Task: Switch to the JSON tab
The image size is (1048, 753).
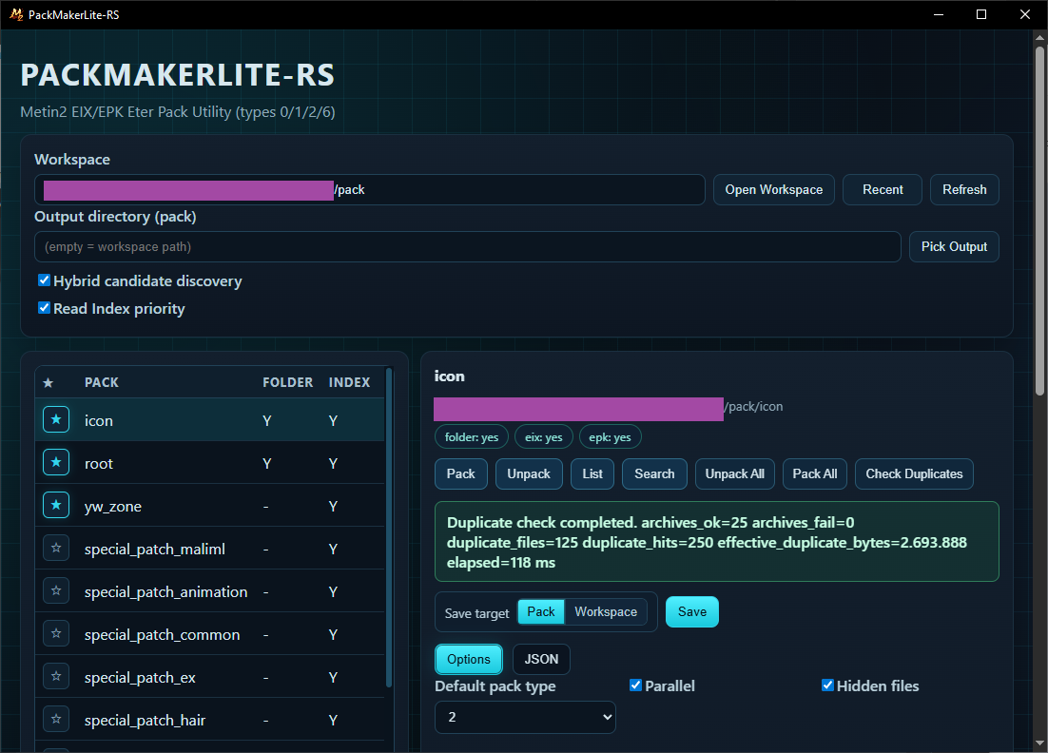Action: [541, 660]
